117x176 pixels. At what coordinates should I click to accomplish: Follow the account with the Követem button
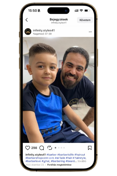point(85,20)
